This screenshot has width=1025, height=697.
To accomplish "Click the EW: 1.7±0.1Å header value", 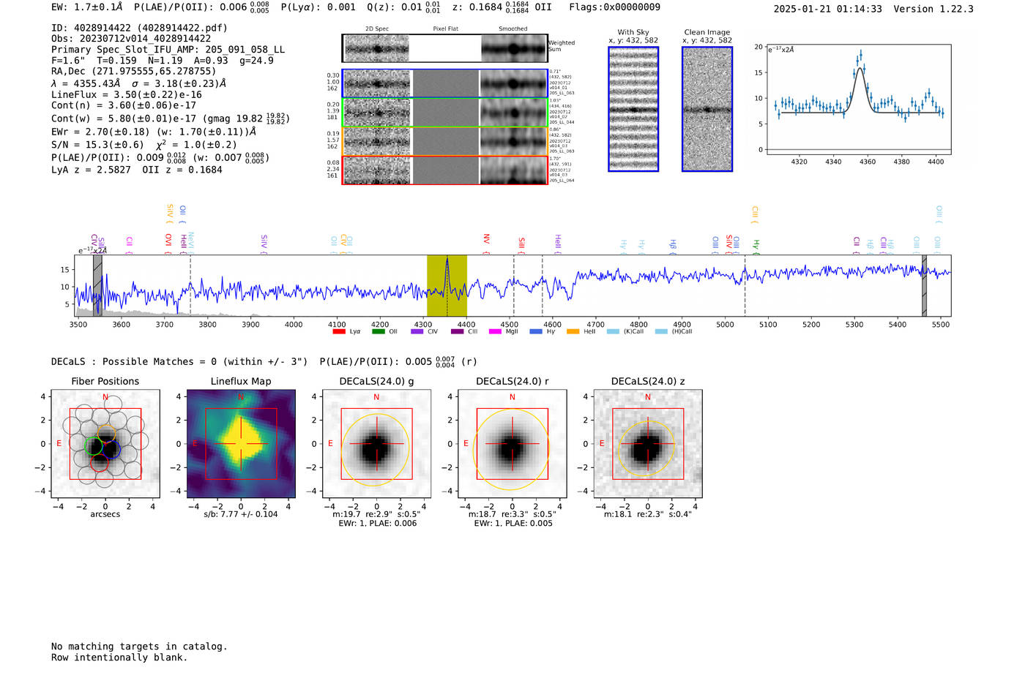I will point(87,7).
